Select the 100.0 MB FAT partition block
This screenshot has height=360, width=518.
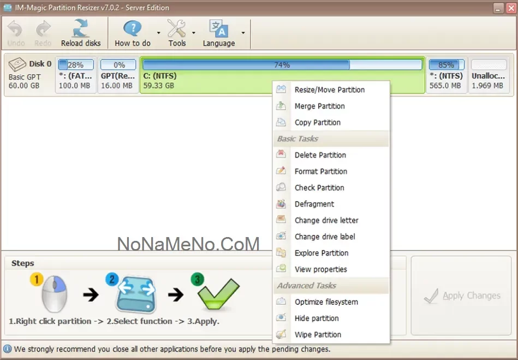76,75
